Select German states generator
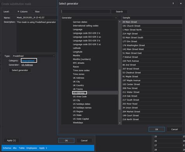The height and width of the screenshot is (152, 185). [80, 22]
